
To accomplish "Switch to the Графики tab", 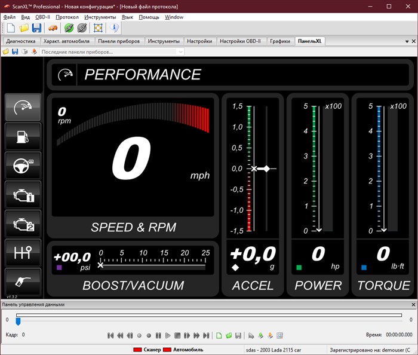I will [279, 41].
